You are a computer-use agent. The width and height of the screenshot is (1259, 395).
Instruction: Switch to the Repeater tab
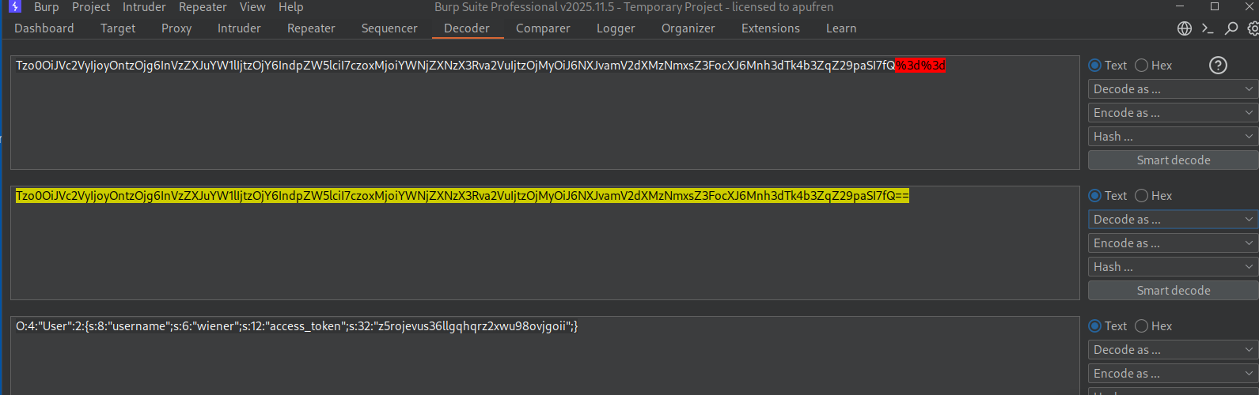(x=311, y=28)
